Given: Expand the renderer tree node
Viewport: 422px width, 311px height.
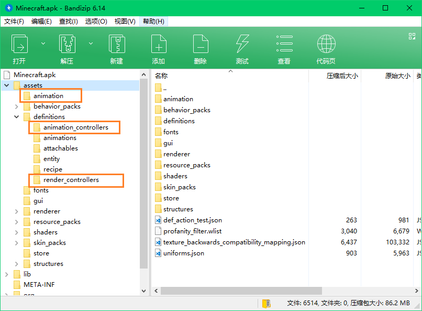Looking at the screenshot, I should pos(17,211).
